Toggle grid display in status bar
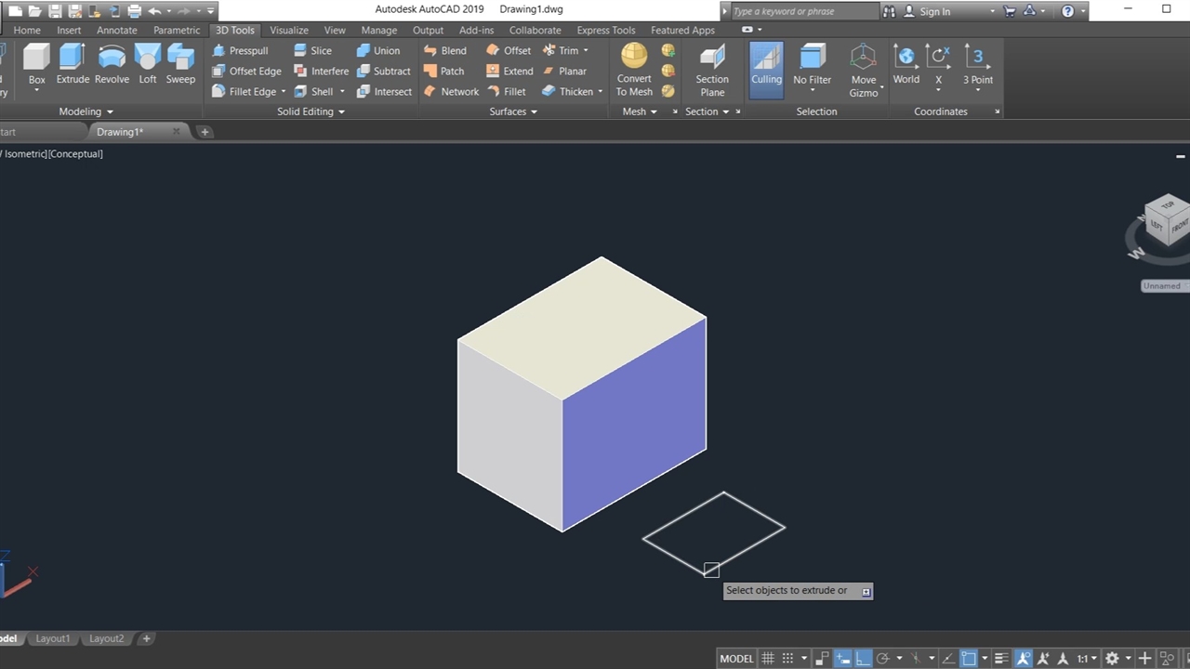Screen dimensions: 1190x669 click(768, 659)
